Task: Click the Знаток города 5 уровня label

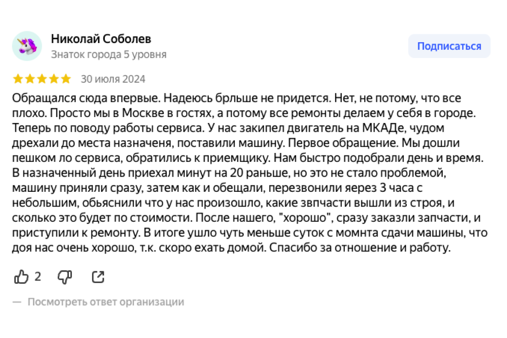Action: 109,55
